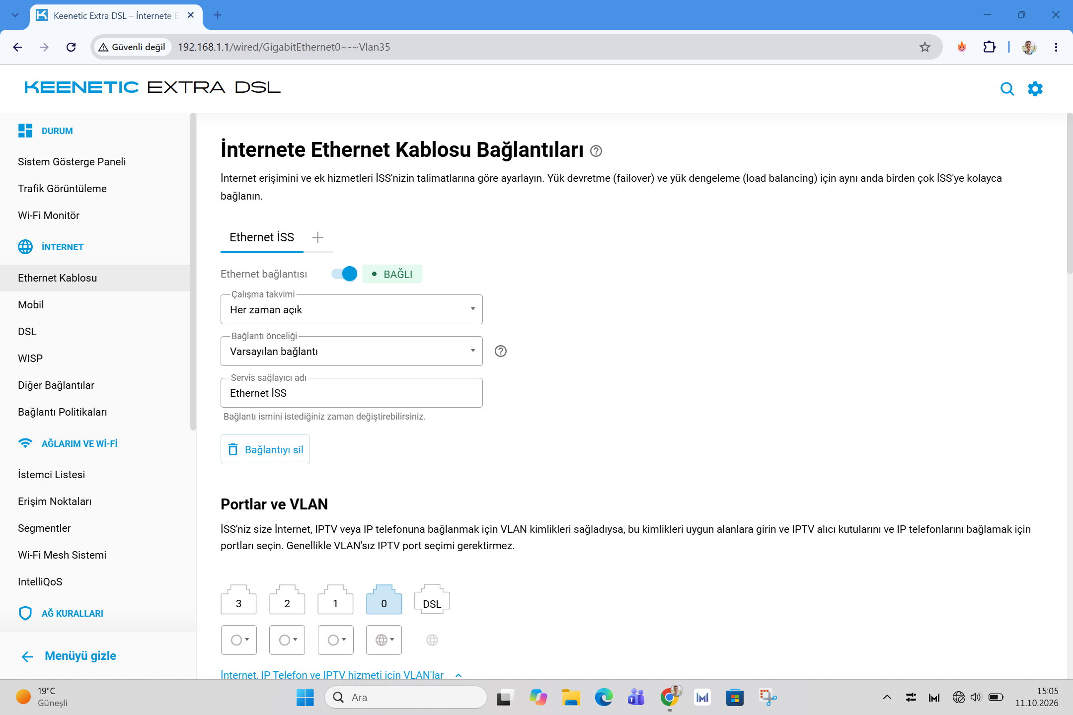
Task: Add a new ISS connection tab
Action: coord(318,237)
